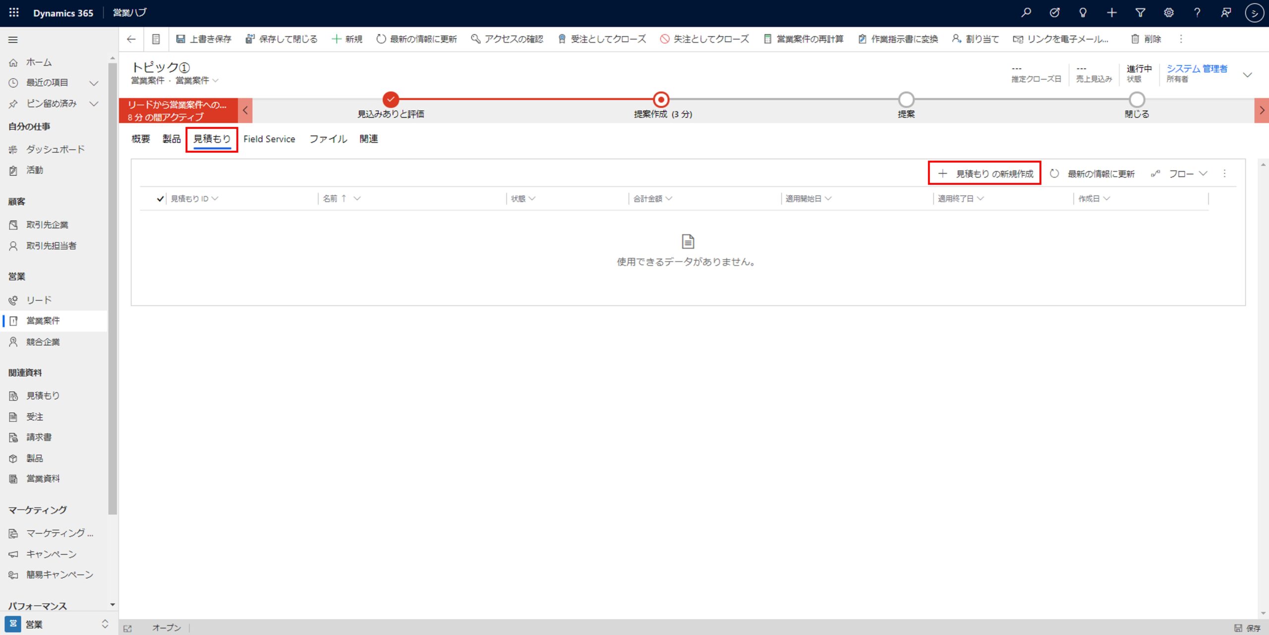Select the 閉じる stage circle
The image size is (1269, 635).
click(1136, 100)
